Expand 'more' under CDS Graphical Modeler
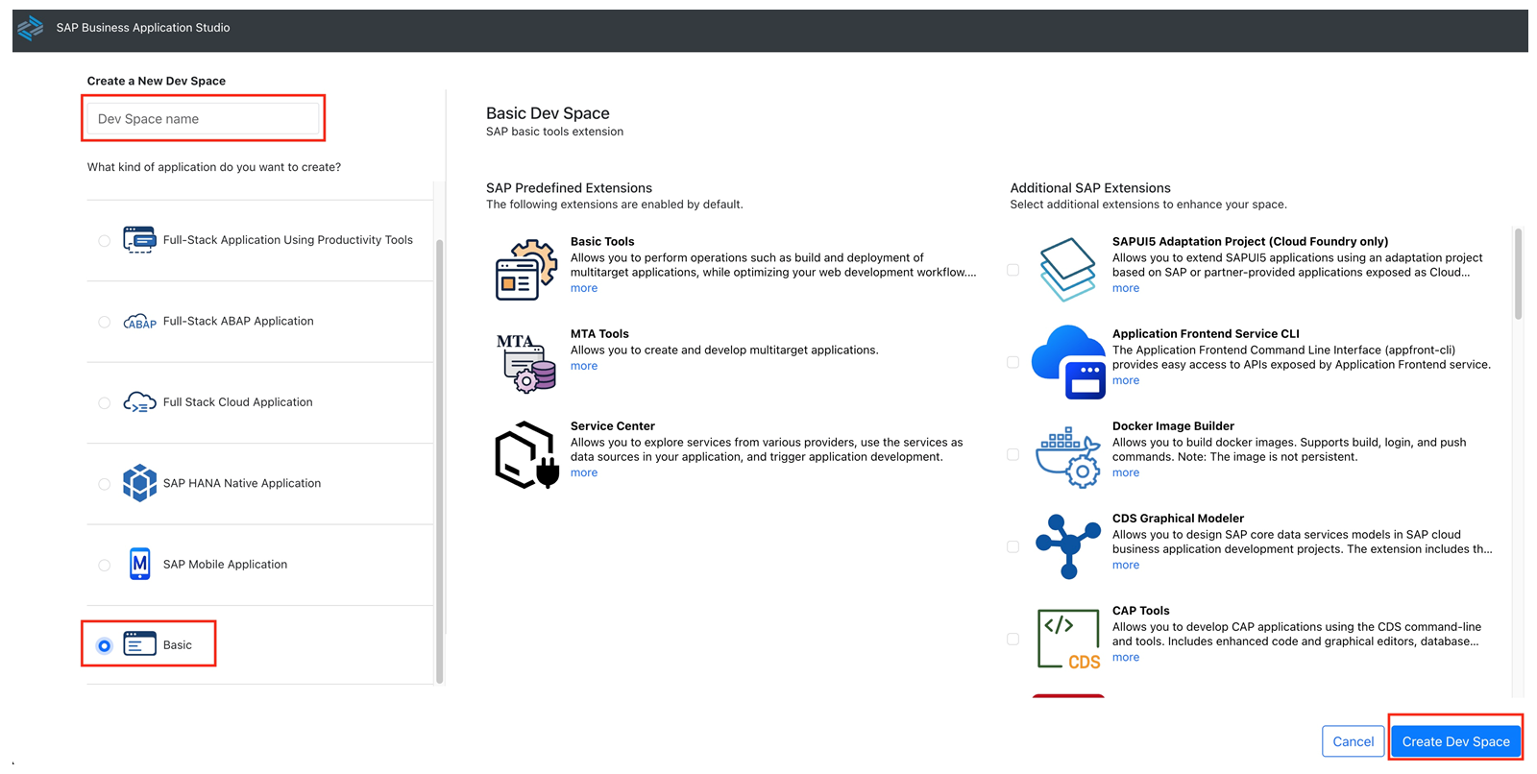Image resolution: width=1537 pixels, height=774 pixels. [x=1126, y=565]
